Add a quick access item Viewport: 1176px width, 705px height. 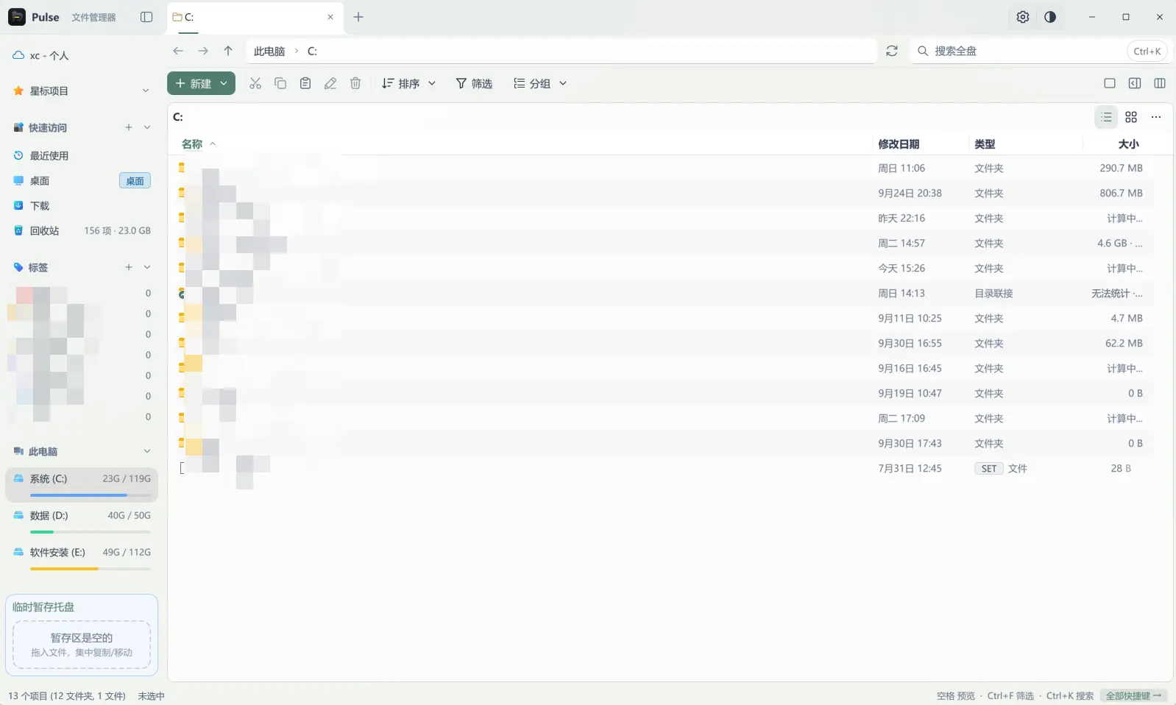[129, 127]
